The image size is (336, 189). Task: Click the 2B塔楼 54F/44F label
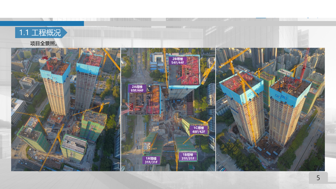178,61
